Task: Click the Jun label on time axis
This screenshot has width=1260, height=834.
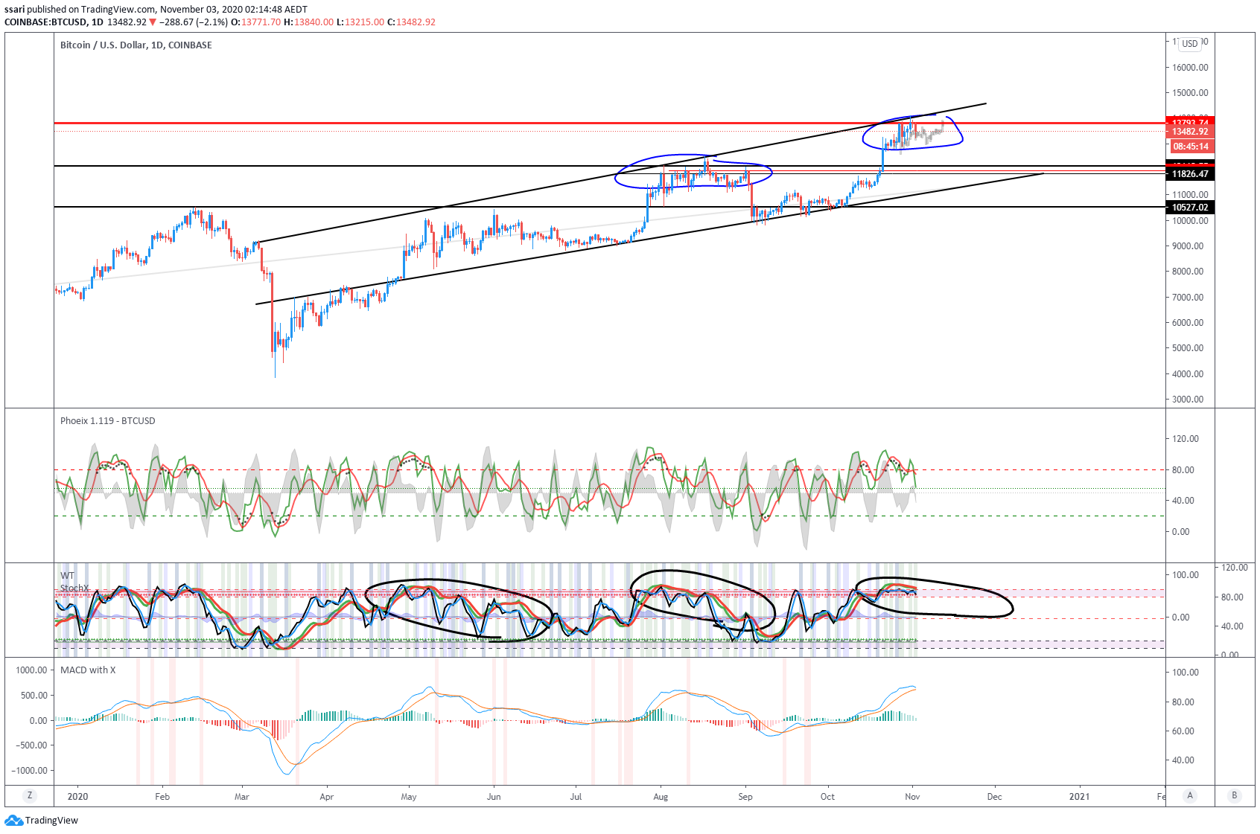Action: click(494, 796)
